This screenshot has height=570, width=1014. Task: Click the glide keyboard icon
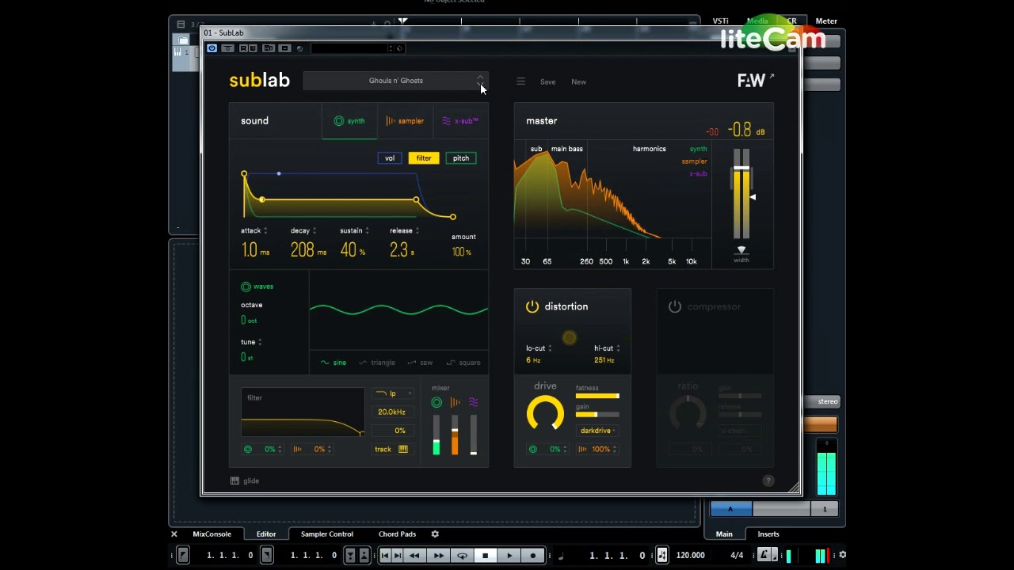click(x=234, y=481)
